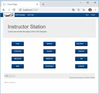99x94 pixels.
Task: Open the FUEL page
Action: pyautogui.click(x=18, y=44)
